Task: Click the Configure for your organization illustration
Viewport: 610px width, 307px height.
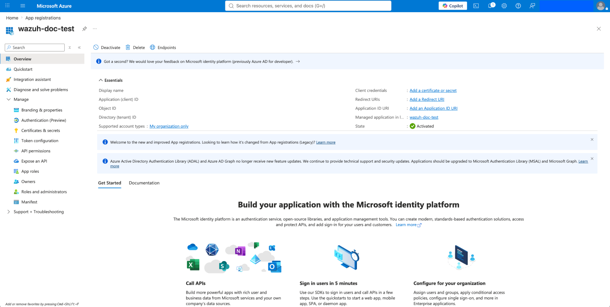Action: (x=461, y=257)
